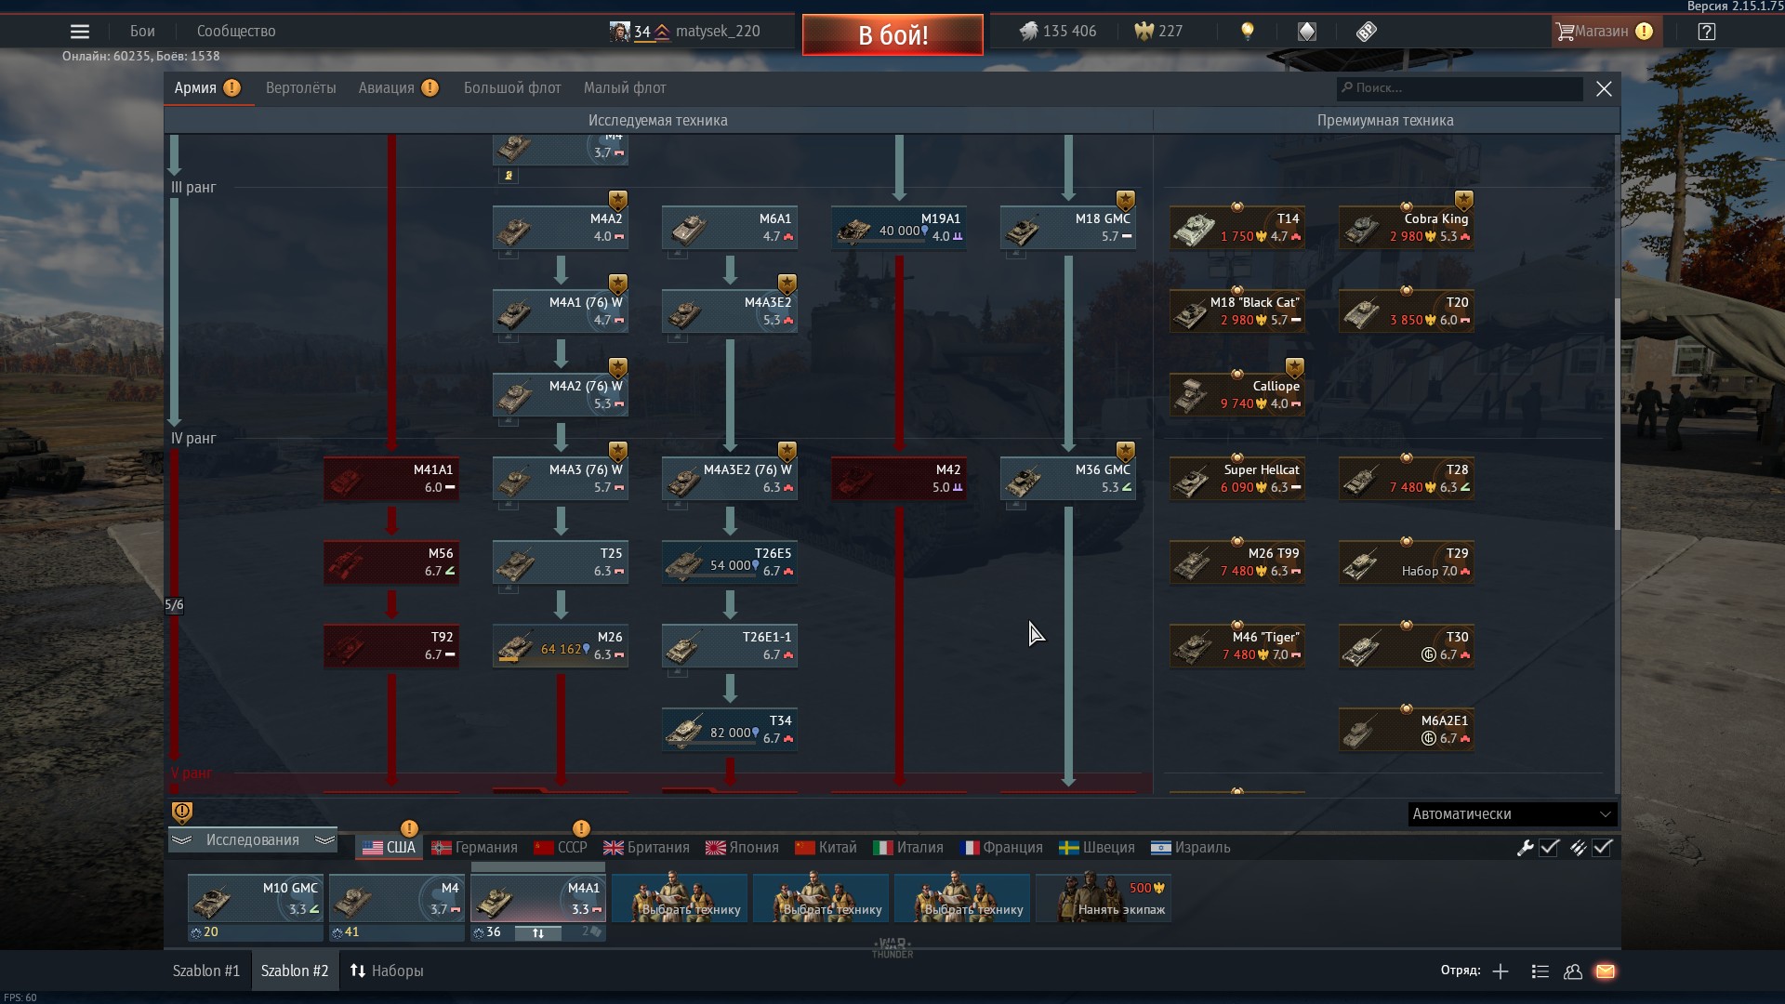Select the Британия nation tab
This screenshot has height=1004, width=1785.
coord(646,848)
